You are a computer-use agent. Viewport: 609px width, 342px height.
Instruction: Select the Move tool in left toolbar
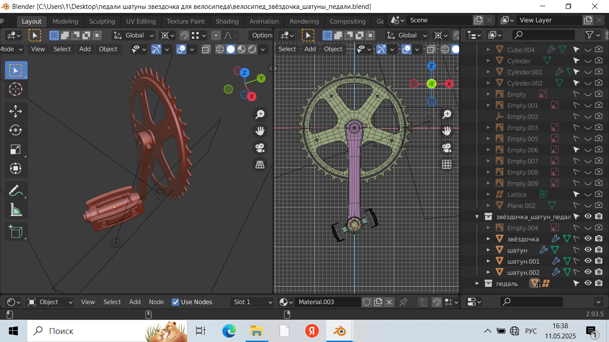[x=16, y=111]
